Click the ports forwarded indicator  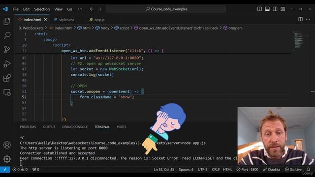point(36,170)
